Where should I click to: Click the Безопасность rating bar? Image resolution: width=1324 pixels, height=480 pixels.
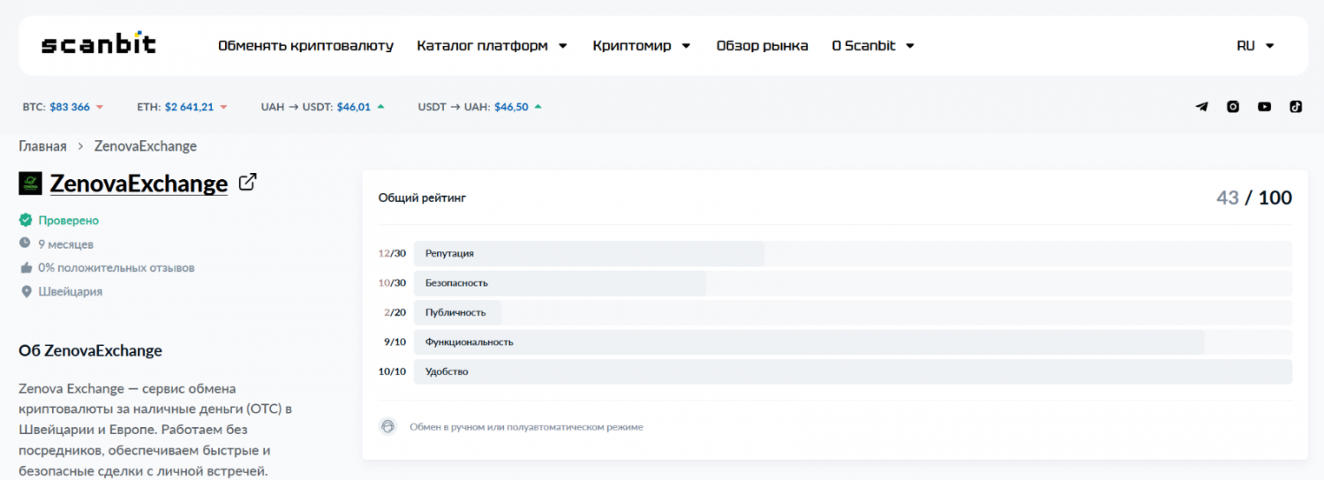click(x=853, y=283)
